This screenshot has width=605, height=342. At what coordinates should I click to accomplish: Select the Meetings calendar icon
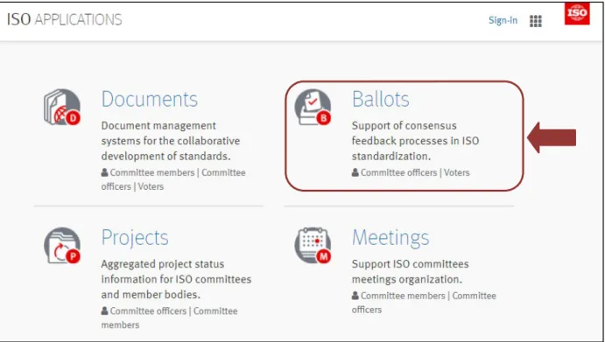[313, 246]
